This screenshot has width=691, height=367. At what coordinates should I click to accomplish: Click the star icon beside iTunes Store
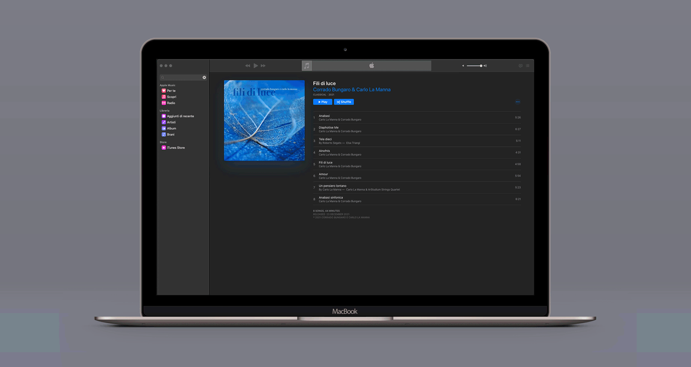click(x=164, y=147)
